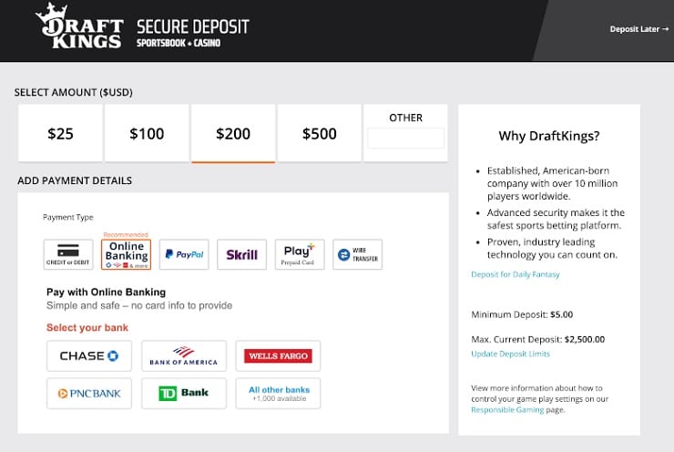Open the Update Deposit Limits link
This screenshot has width=674, height=452.
click(x=510, y=354)
